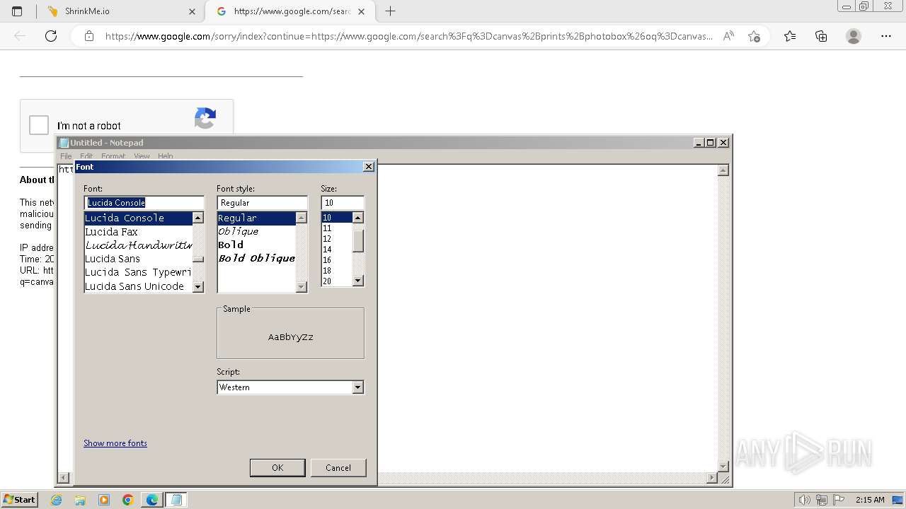906x509 pixels.
Task: Open the Script Western dropdown
Action: pyautogui.click(x=290, y=387)
